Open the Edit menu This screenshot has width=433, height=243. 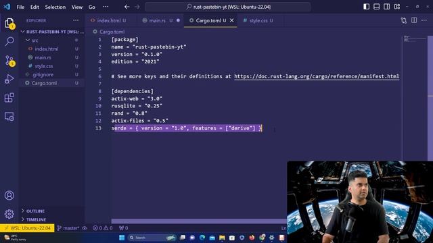(35, 7)
